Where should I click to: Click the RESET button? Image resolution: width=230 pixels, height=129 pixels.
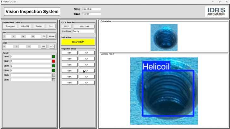pos(66,26)
